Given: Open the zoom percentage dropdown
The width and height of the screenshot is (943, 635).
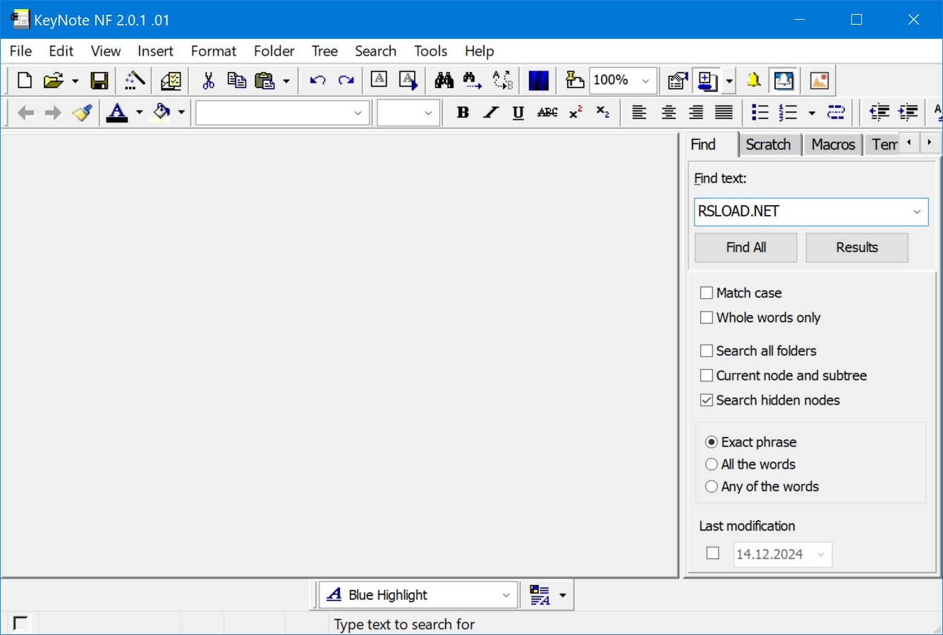Looking at the screenshot, I should click(x=645, y=80).
